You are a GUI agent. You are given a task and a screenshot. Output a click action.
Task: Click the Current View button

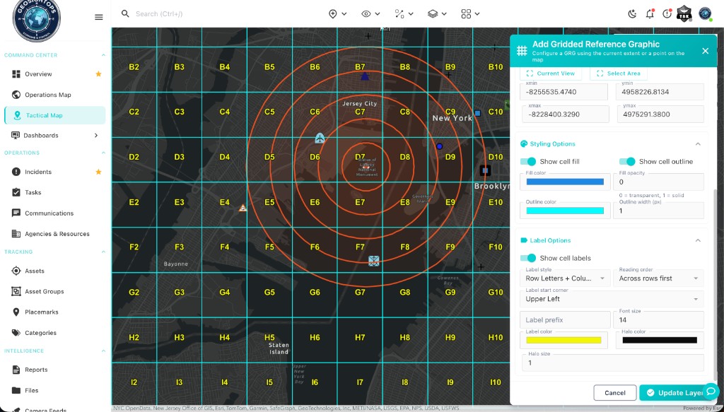551,73
